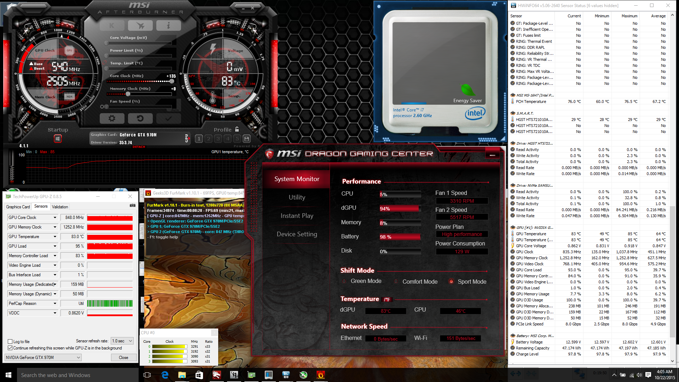This screenshot has height=382, width=679.
Task: Expand the GPU Memory Clock sensor dropdown
Action: 55,227
